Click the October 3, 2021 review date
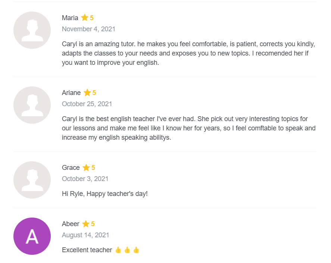 click(x=85, y=179)
